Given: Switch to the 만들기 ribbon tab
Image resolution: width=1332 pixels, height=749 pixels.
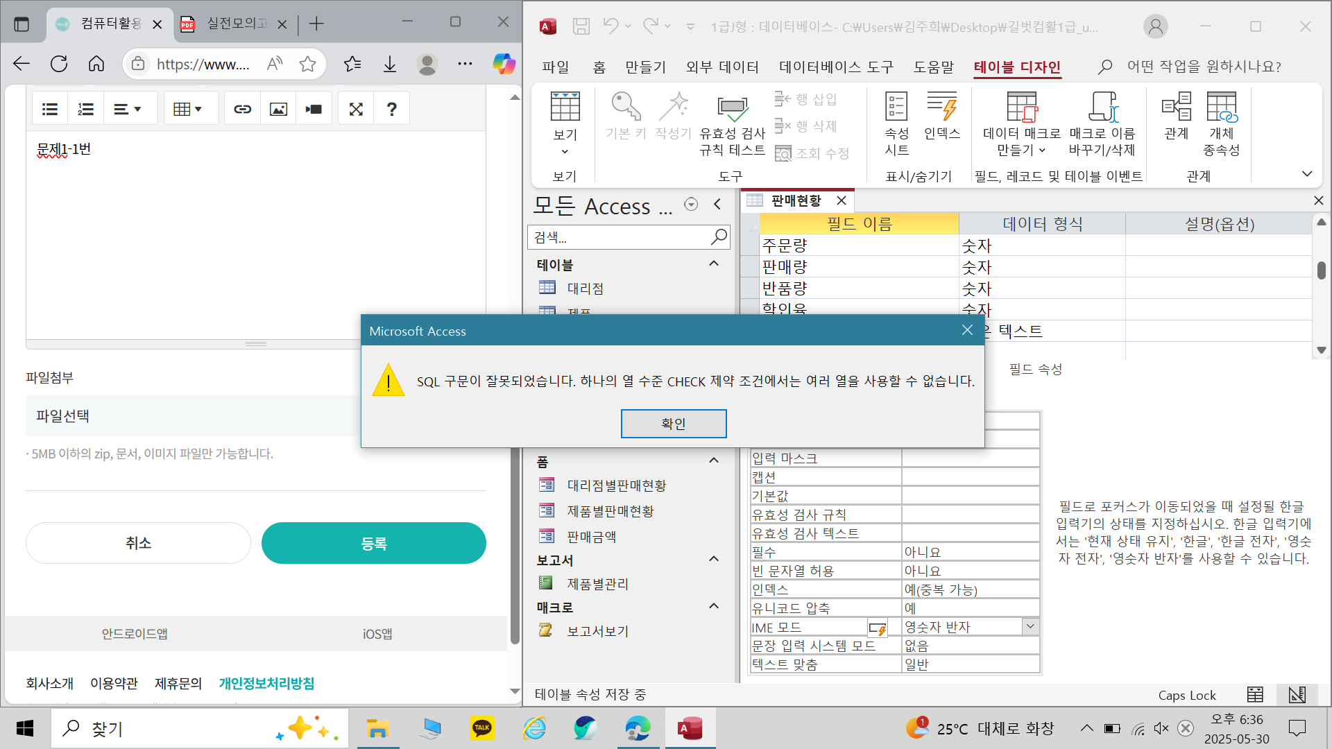Looking at the screenshot, I should (x=645, y=67).
